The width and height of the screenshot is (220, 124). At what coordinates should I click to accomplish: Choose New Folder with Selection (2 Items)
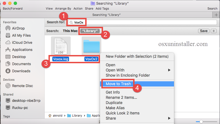tap(137, 56)
